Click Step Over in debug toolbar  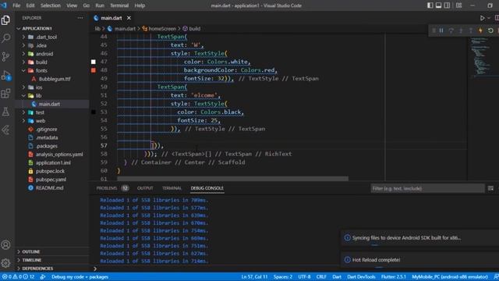pyautogui.click(x=451, y=30)
